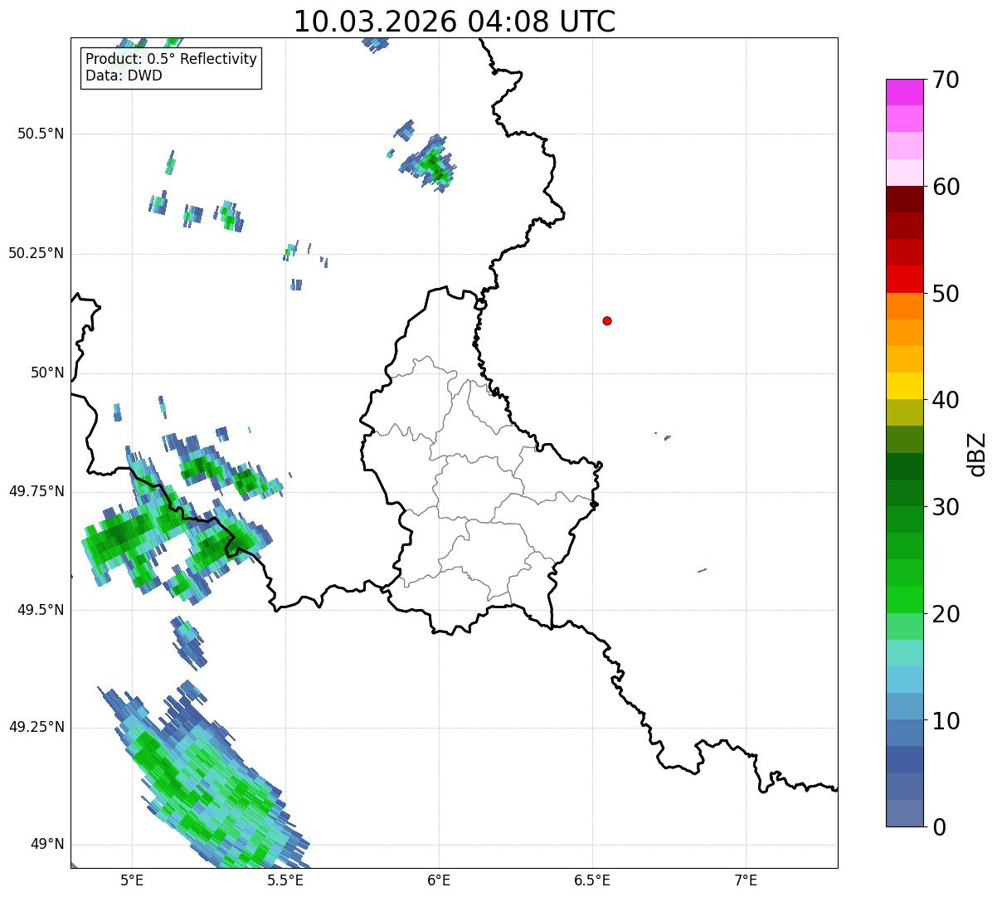Click the 50°N latitude label
This screenshot has width=997, height=897.
47,373
